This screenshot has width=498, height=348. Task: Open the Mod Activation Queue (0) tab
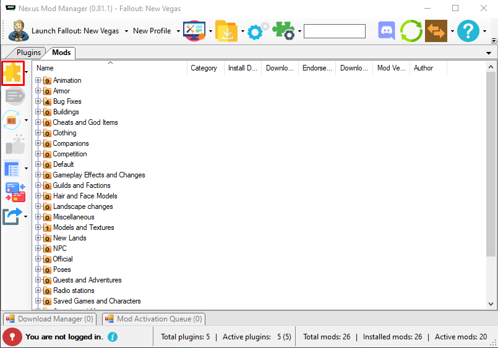(153, 319)
